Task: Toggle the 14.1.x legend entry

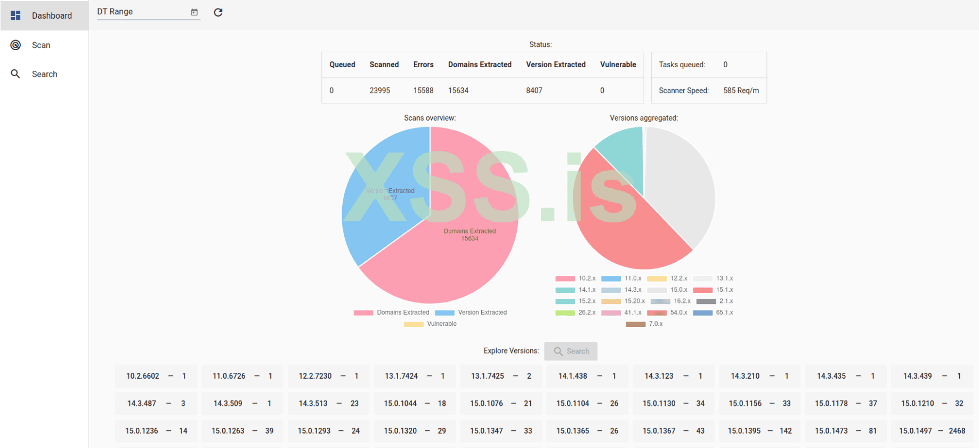Action: tap(576, 290)
